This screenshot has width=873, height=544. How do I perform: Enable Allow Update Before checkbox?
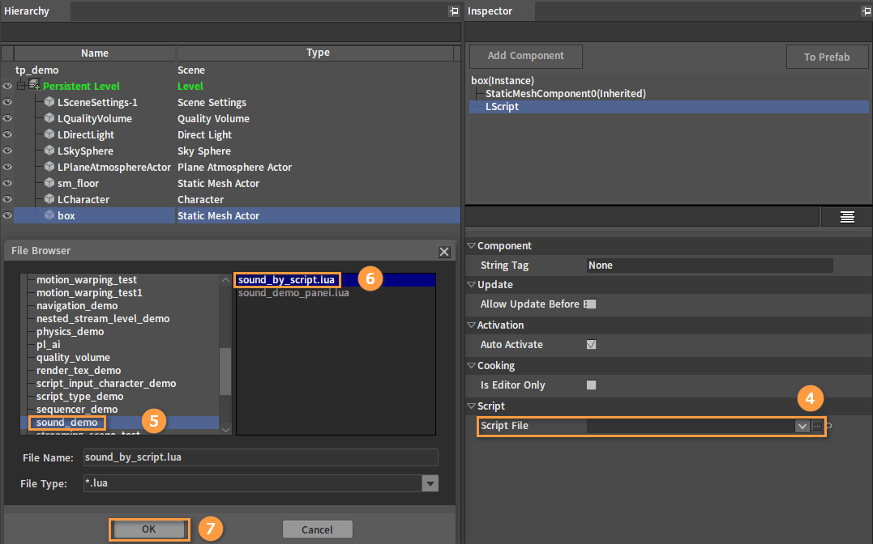591,304
